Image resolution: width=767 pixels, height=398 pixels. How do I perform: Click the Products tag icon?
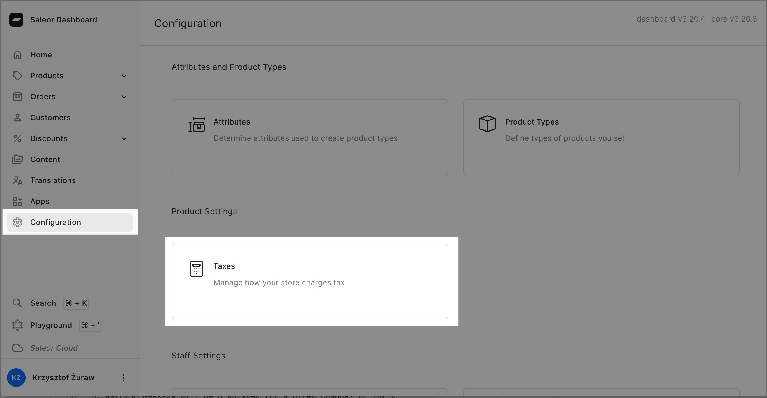pyautogui.click(x=17, y=75)
